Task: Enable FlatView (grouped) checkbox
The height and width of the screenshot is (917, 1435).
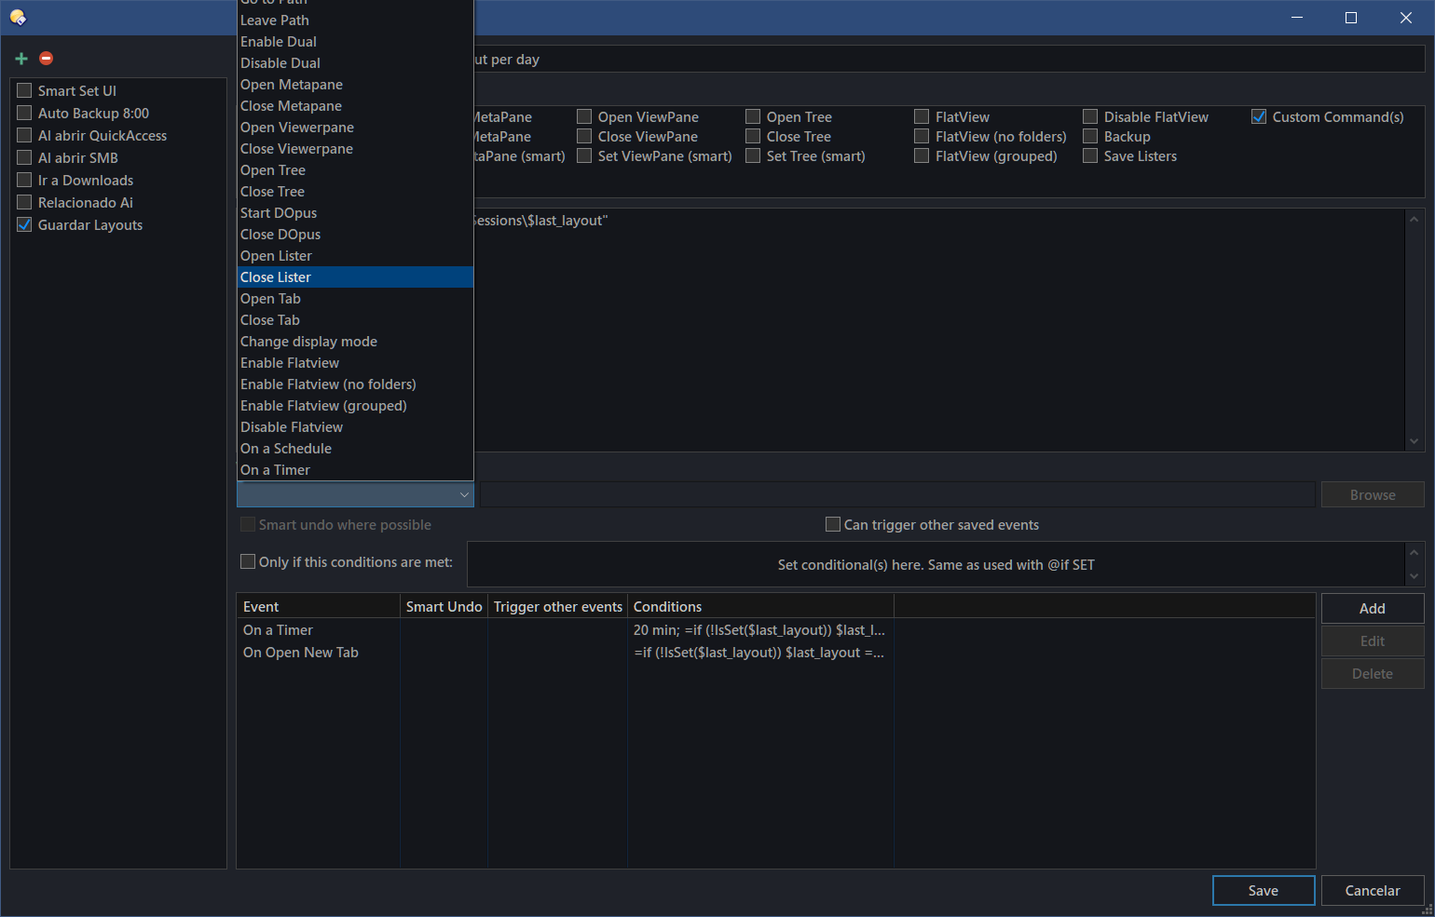Action: (x=922, y=155)
